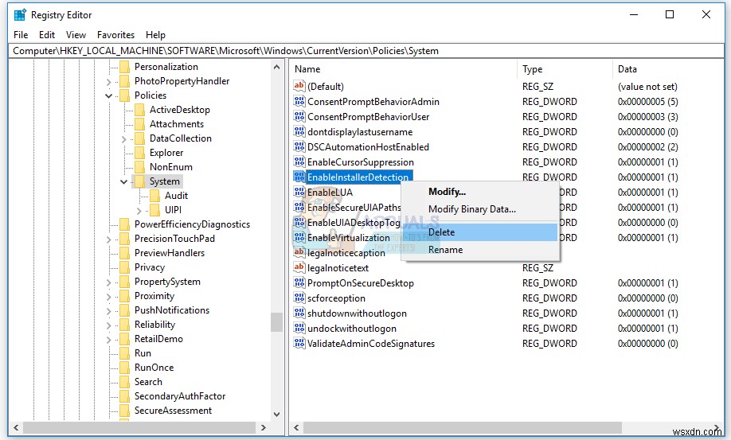The width and height of the screenshot is (731, 440).
Task: Open the View menu
Action: pos(76,35)
